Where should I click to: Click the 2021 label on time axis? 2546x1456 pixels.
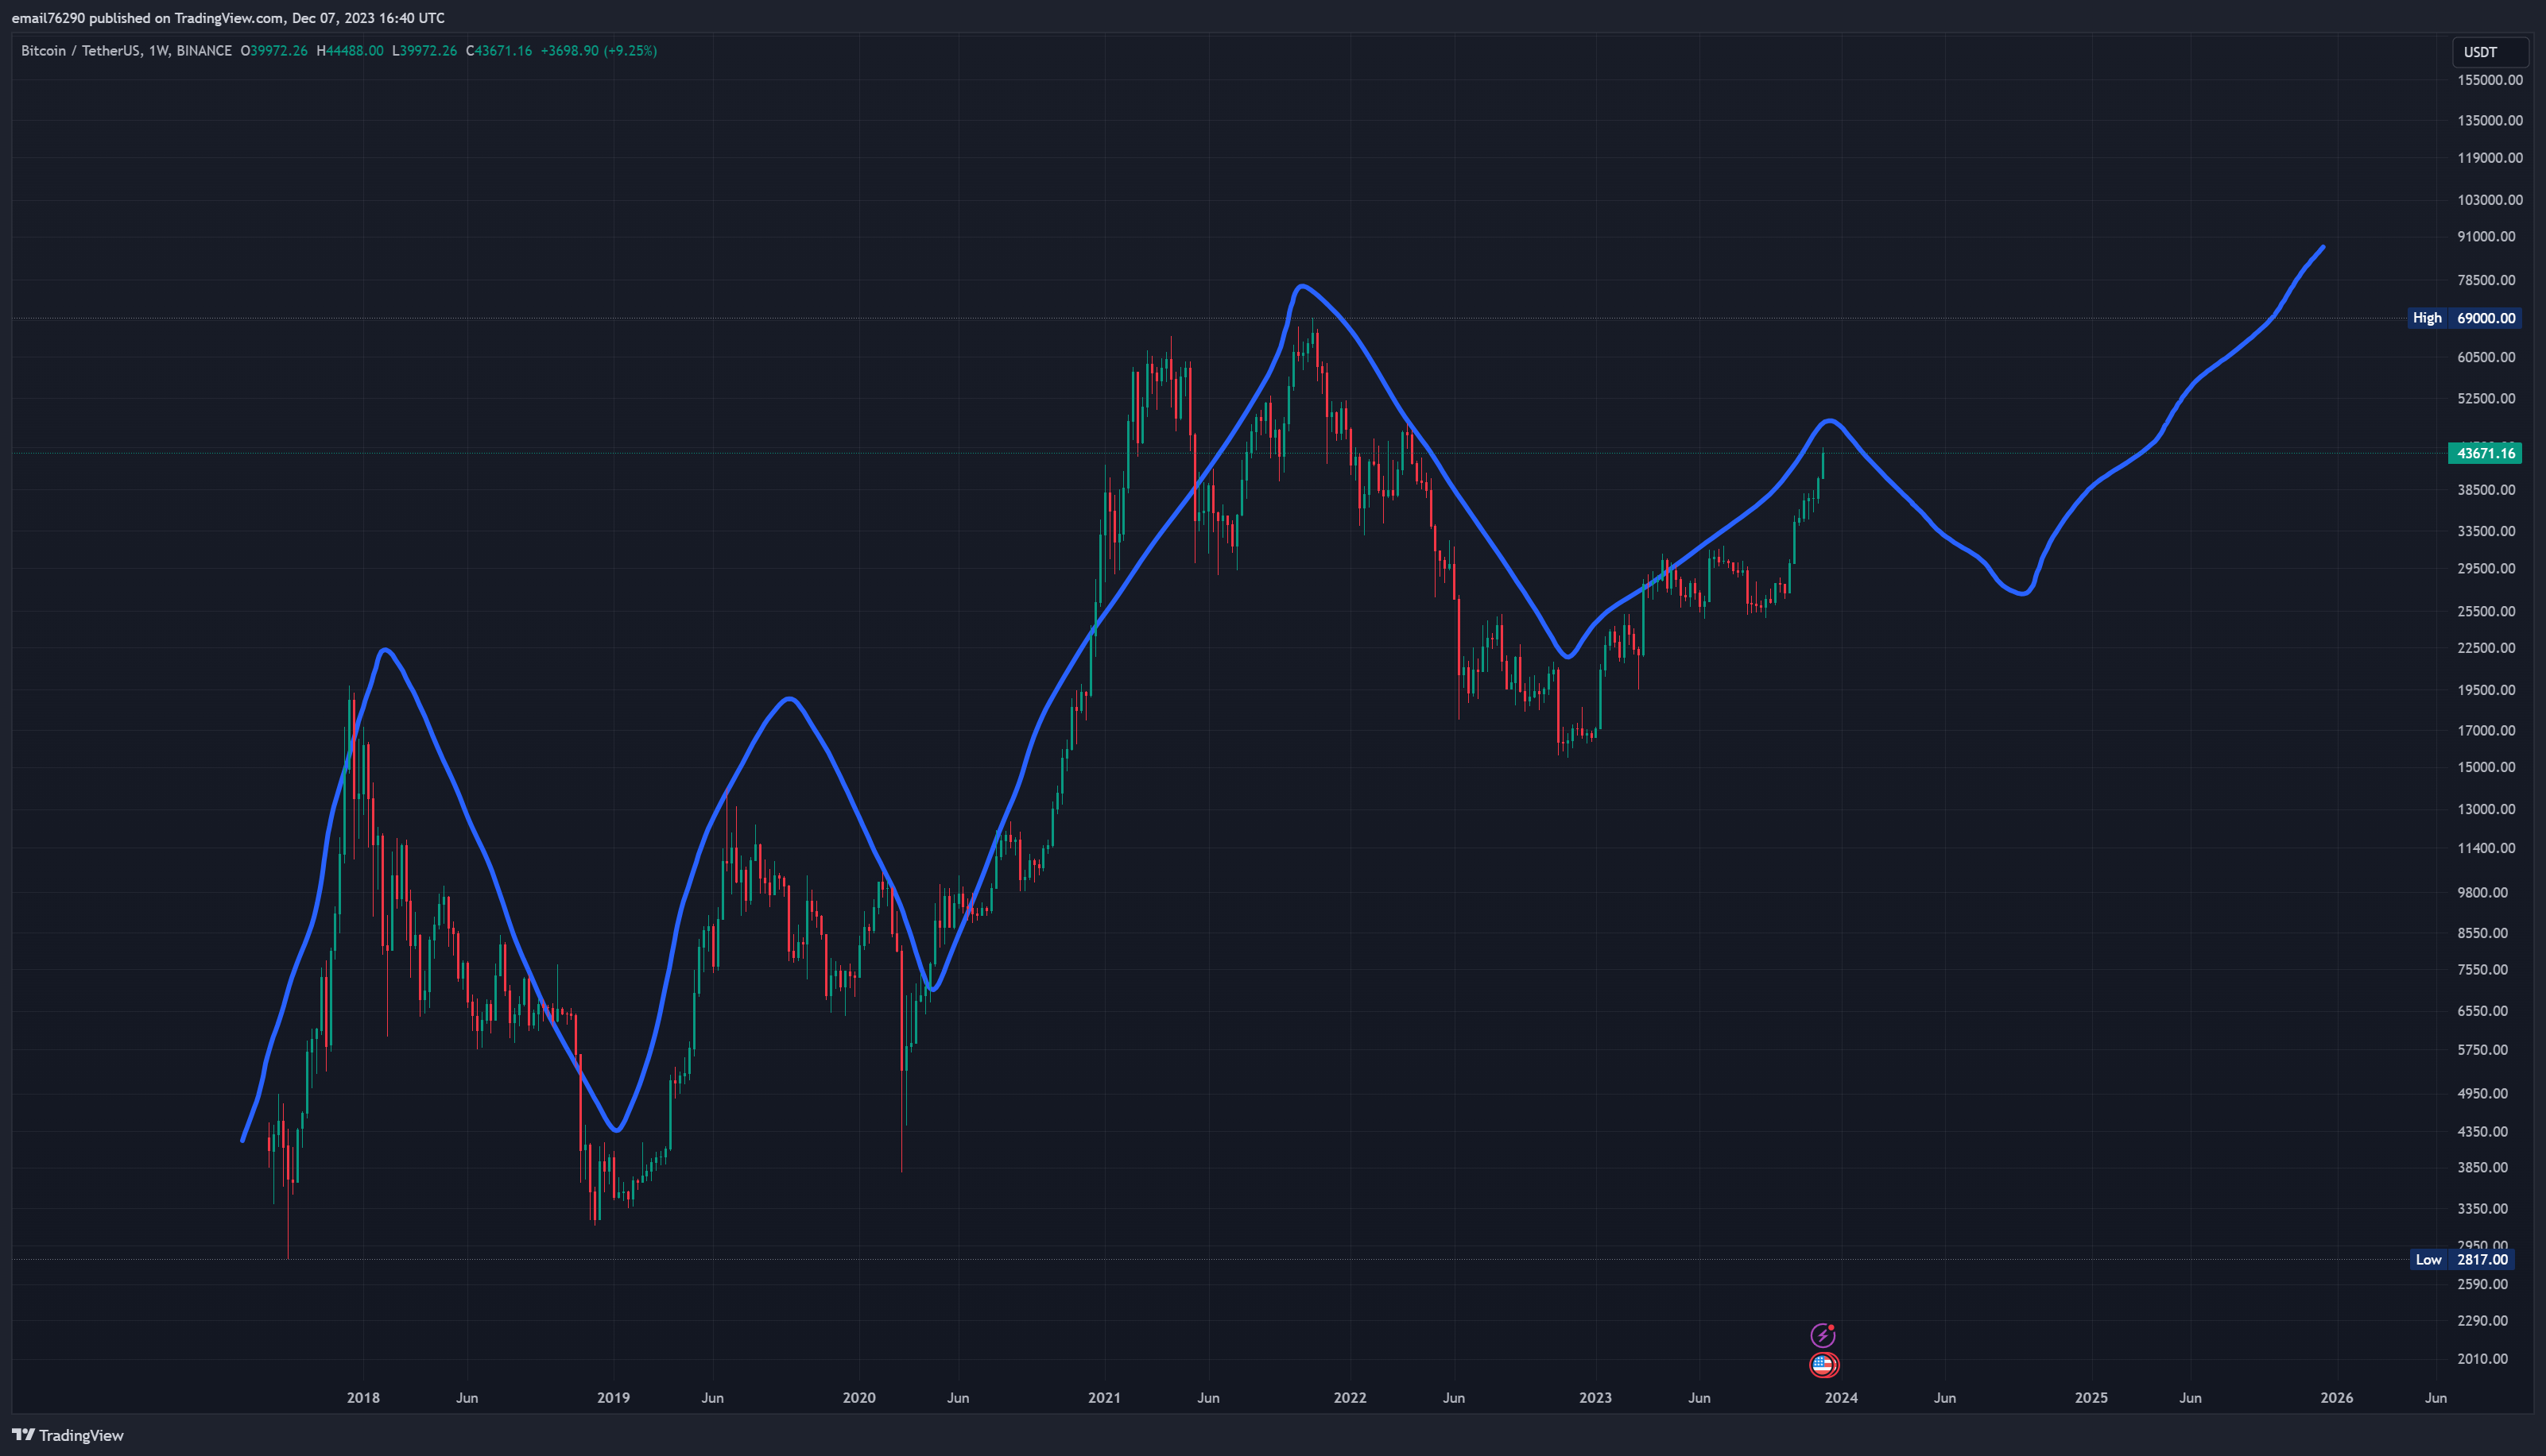pyautogui.click(x=1103, y=1397)
